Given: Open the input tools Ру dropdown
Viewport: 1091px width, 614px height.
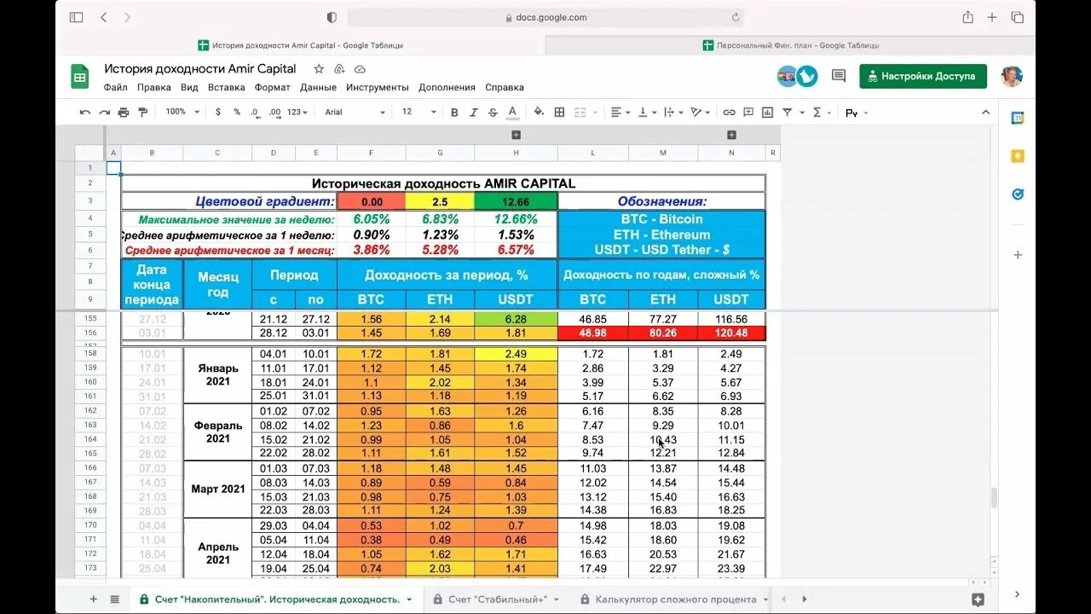Looking at the screenshot, I should click(x=855, y=112).
